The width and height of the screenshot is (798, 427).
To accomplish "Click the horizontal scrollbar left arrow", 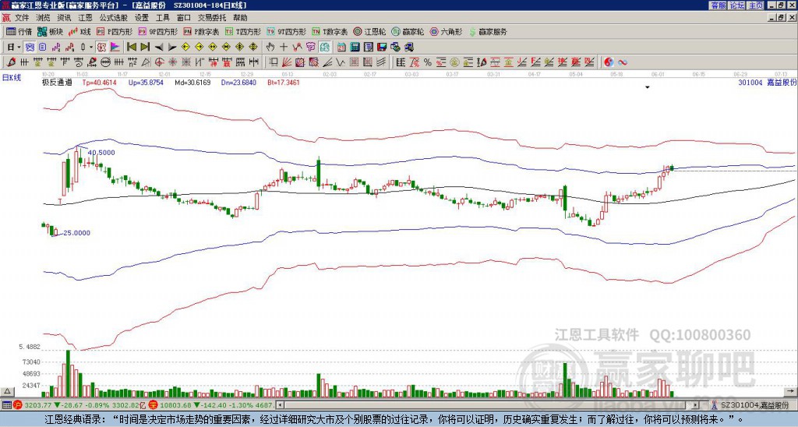I will click(280, 405).
